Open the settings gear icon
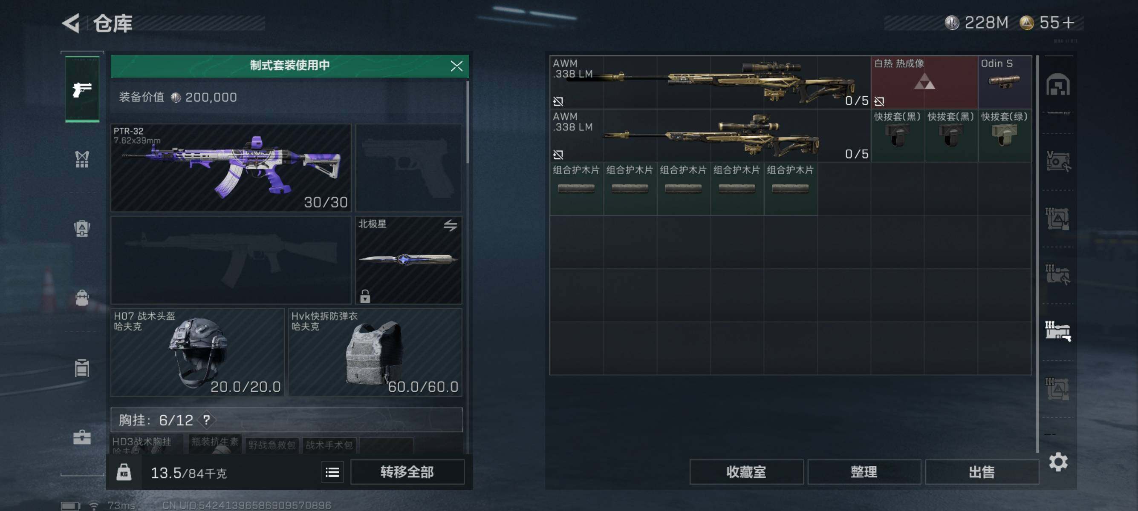The height and width of the screenshot is (511, 1138). tap(1058, 462)
